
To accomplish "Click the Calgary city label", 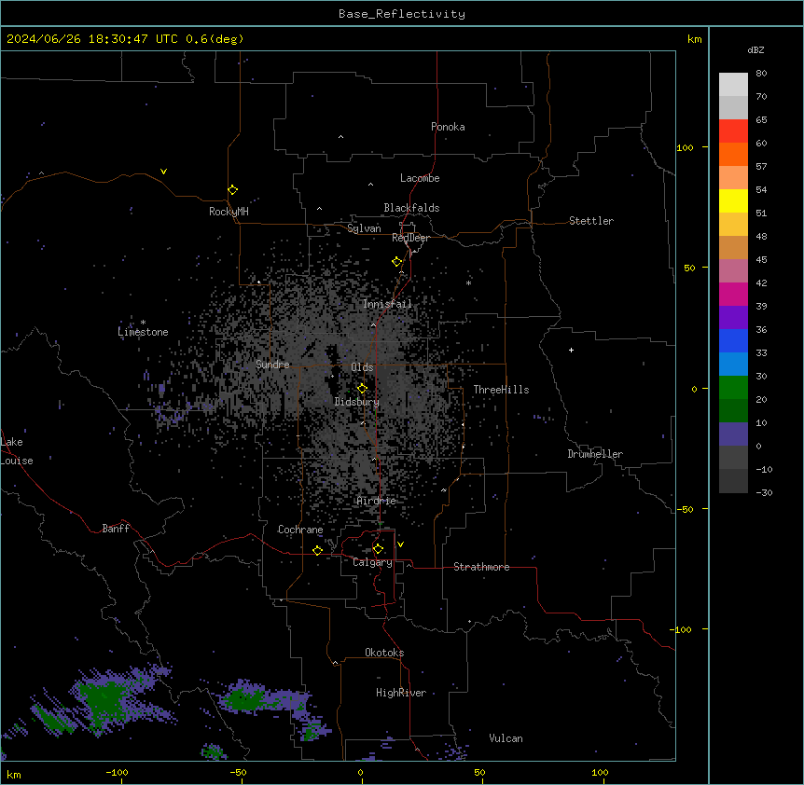I will (372, 562).
